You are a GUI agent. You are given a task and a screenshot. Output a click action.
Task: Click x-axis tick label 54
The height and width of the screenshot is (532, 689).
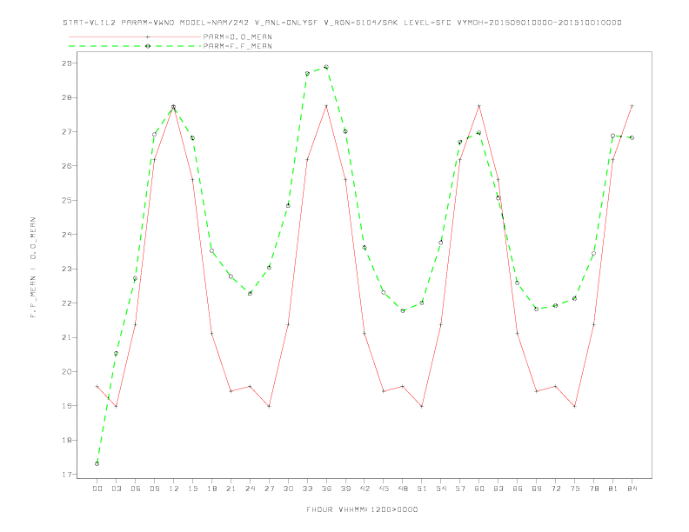pyautogui.click(x=441, y=489)
